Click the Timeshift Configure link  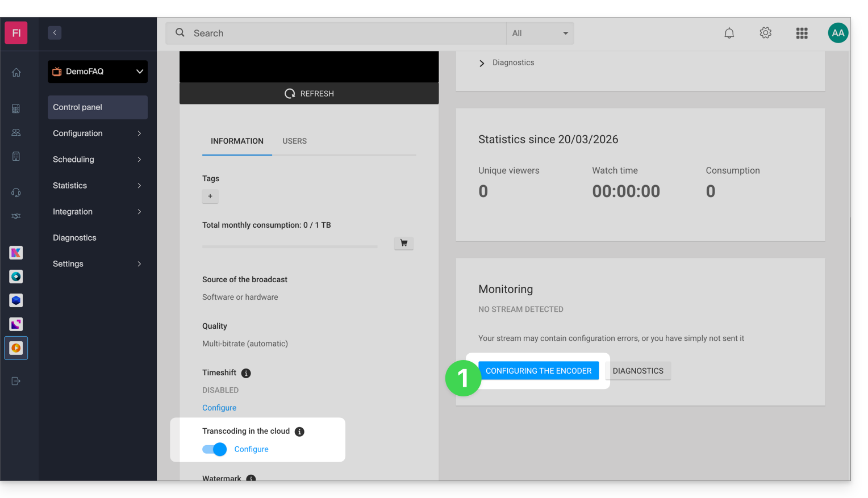tap(219, 408)
